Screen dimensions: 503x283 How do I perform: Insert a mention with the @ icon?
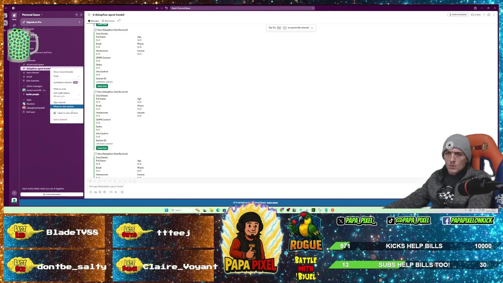(x=105, y=192)
